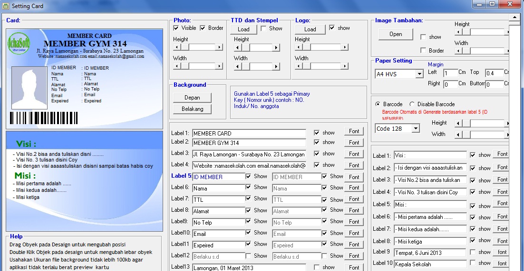Click left arrow of Photo Height slider

[176, 47]
